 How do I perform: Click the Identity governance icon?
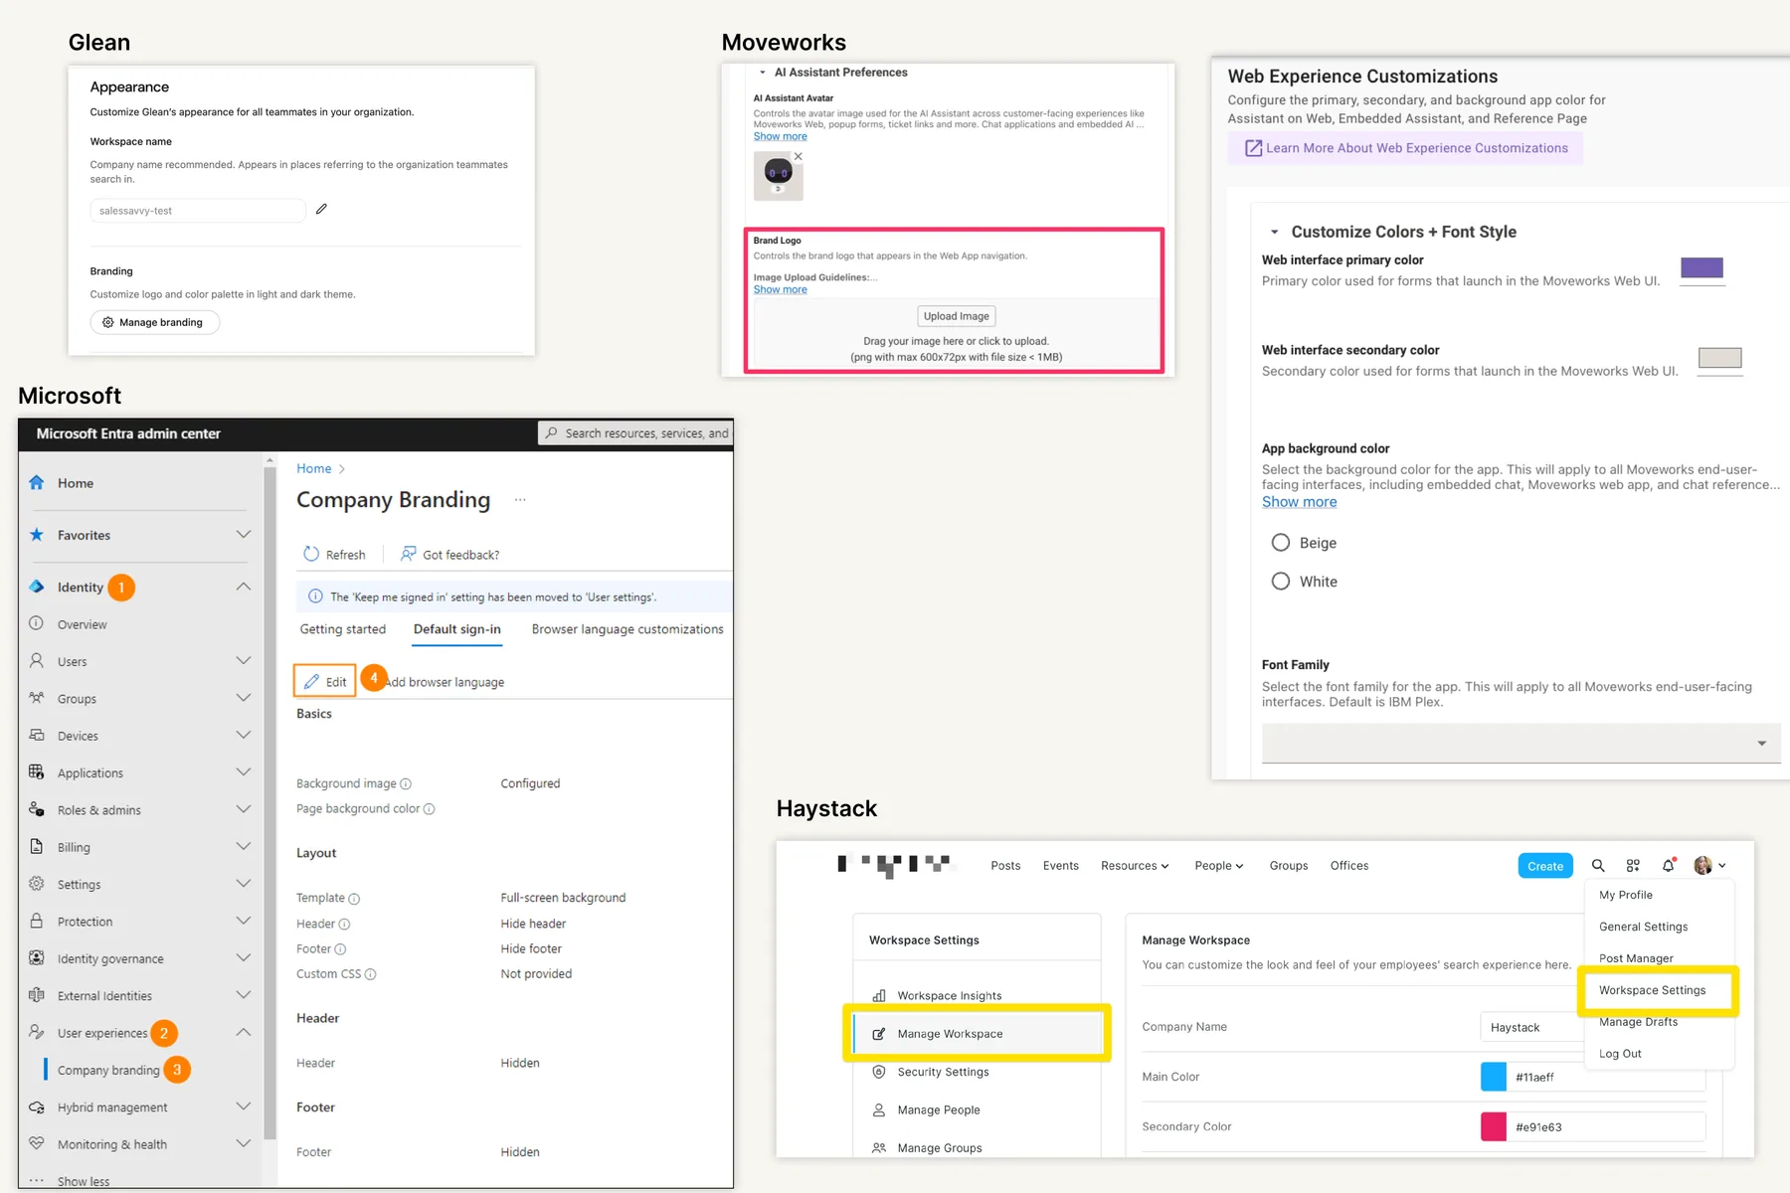click(x=37, y=957)
